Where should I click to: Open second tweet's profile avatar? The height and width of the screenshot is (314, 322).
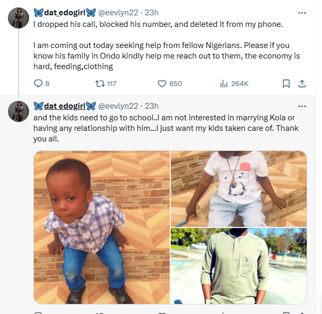tap(19, 111)
